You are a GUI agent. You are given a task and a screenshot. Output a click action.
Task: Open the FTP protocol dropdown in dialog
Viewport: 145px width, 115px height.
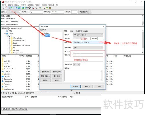(x=88, y=35)
